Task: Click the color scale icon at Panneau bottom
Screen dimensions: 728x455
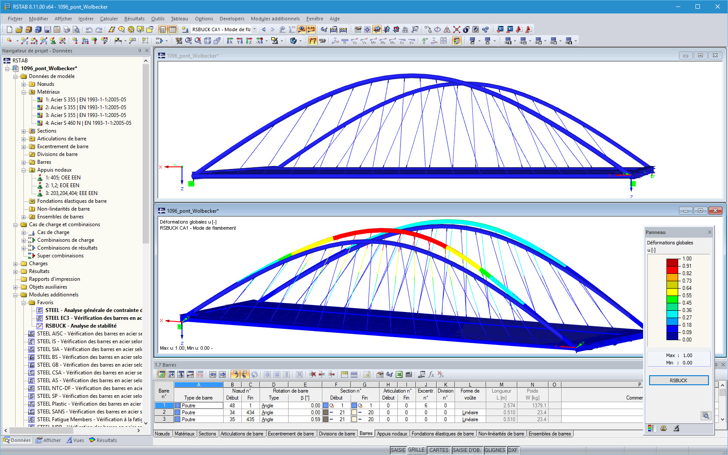Action: [x=650, y=428]
